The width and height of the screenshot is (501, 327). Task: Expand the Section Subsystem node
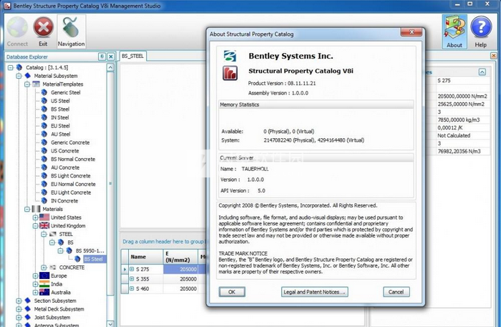coord(19,301)
